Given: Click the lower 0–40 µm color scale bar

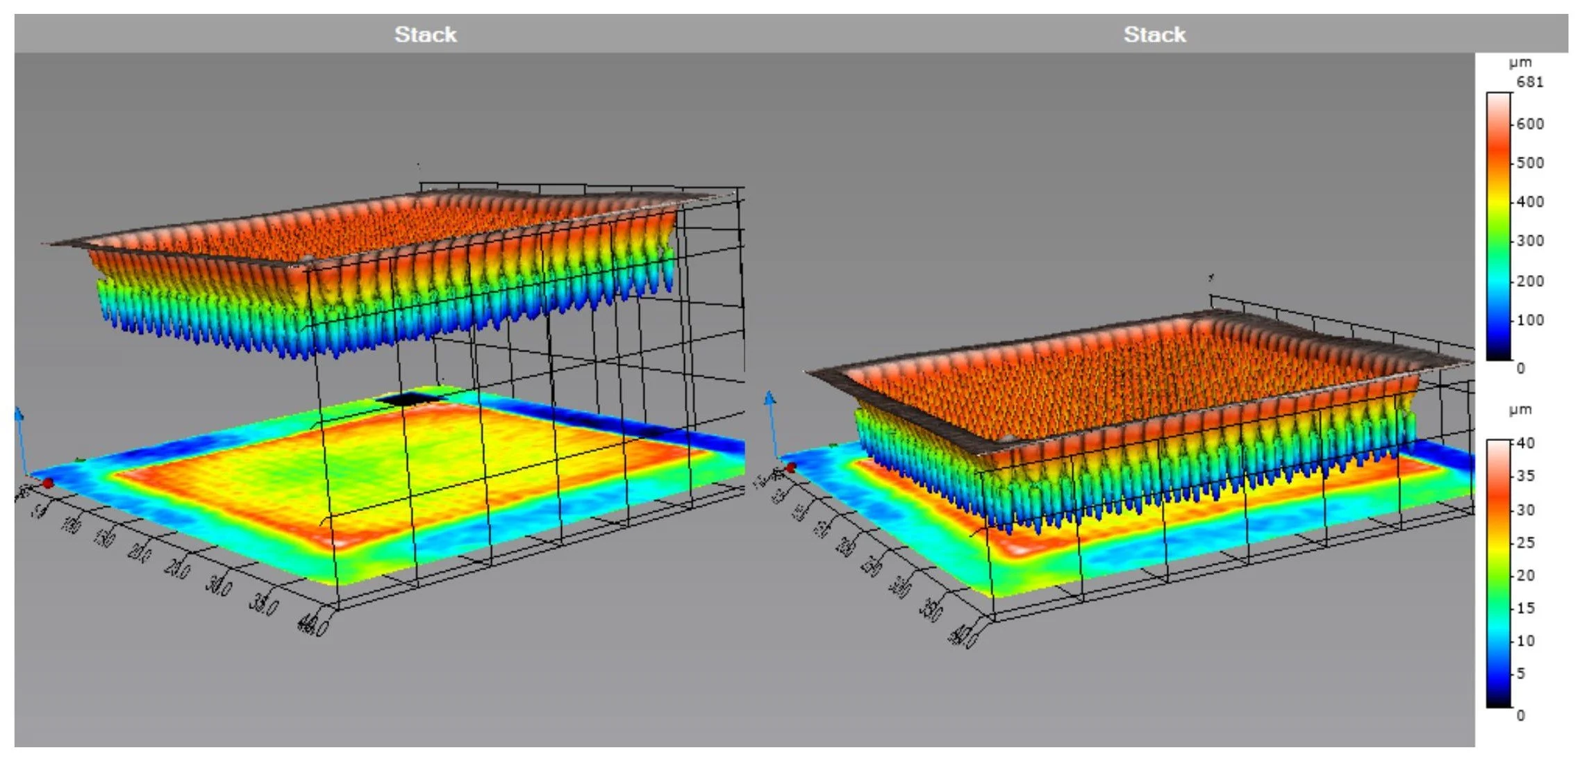Looking at the screenshot, I should 1498,573.
